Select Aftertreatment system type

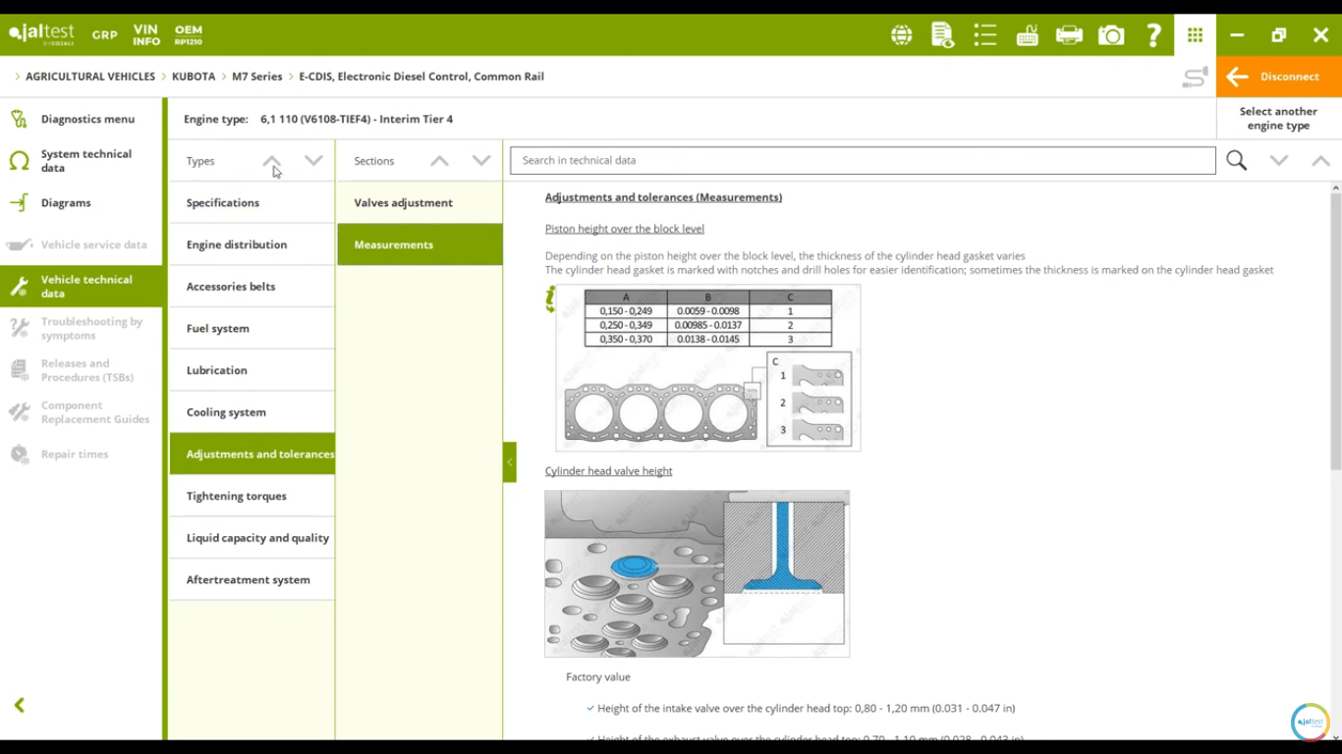(x=252, y=580)
